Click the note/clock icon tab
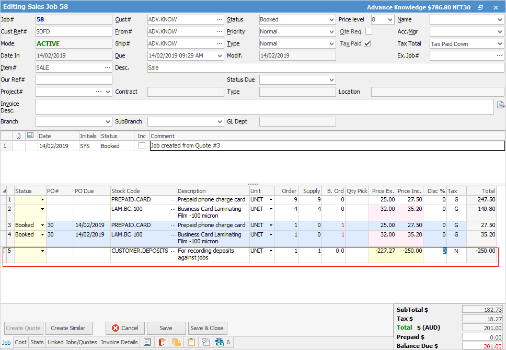Viewport: 506px width, 350px height. pos(206,343)
